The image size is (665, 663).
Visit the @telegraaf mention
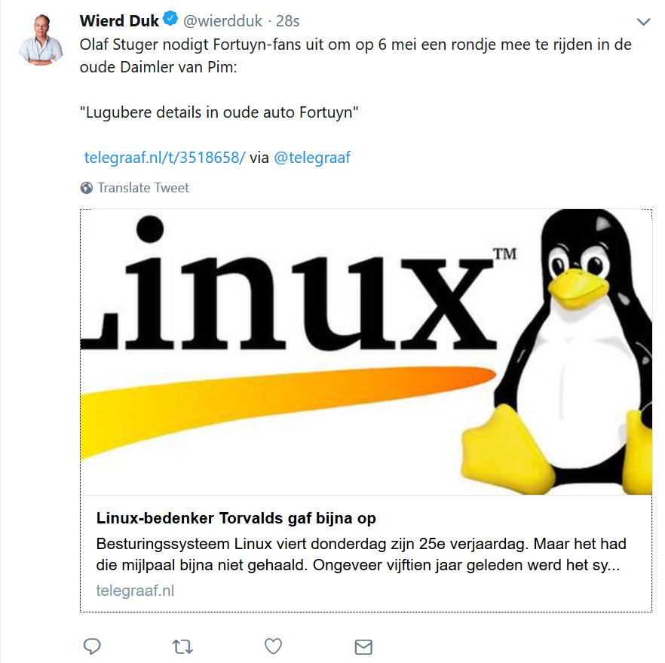(x=312, y=158)
